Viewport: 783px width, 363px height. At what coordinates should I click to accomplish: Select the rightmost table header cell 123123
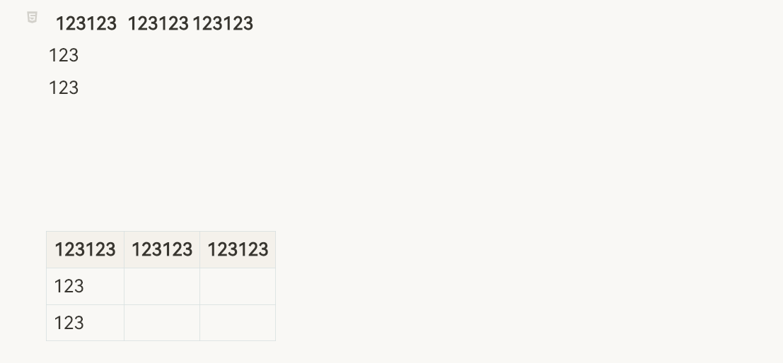(238, 250)
